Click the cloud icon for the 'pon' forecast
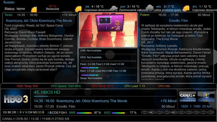This screenshot has height=122, width=217. 114,9
